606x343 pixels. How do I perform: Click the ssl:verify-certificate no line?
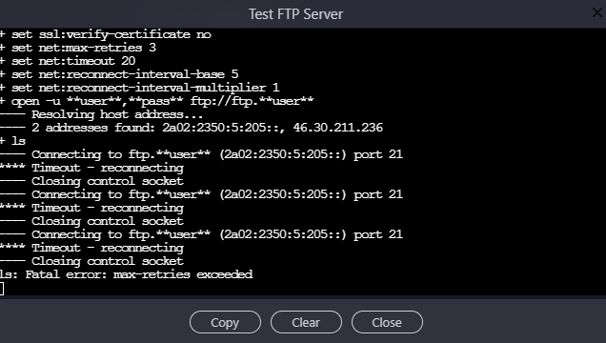[x=106, y=34]
